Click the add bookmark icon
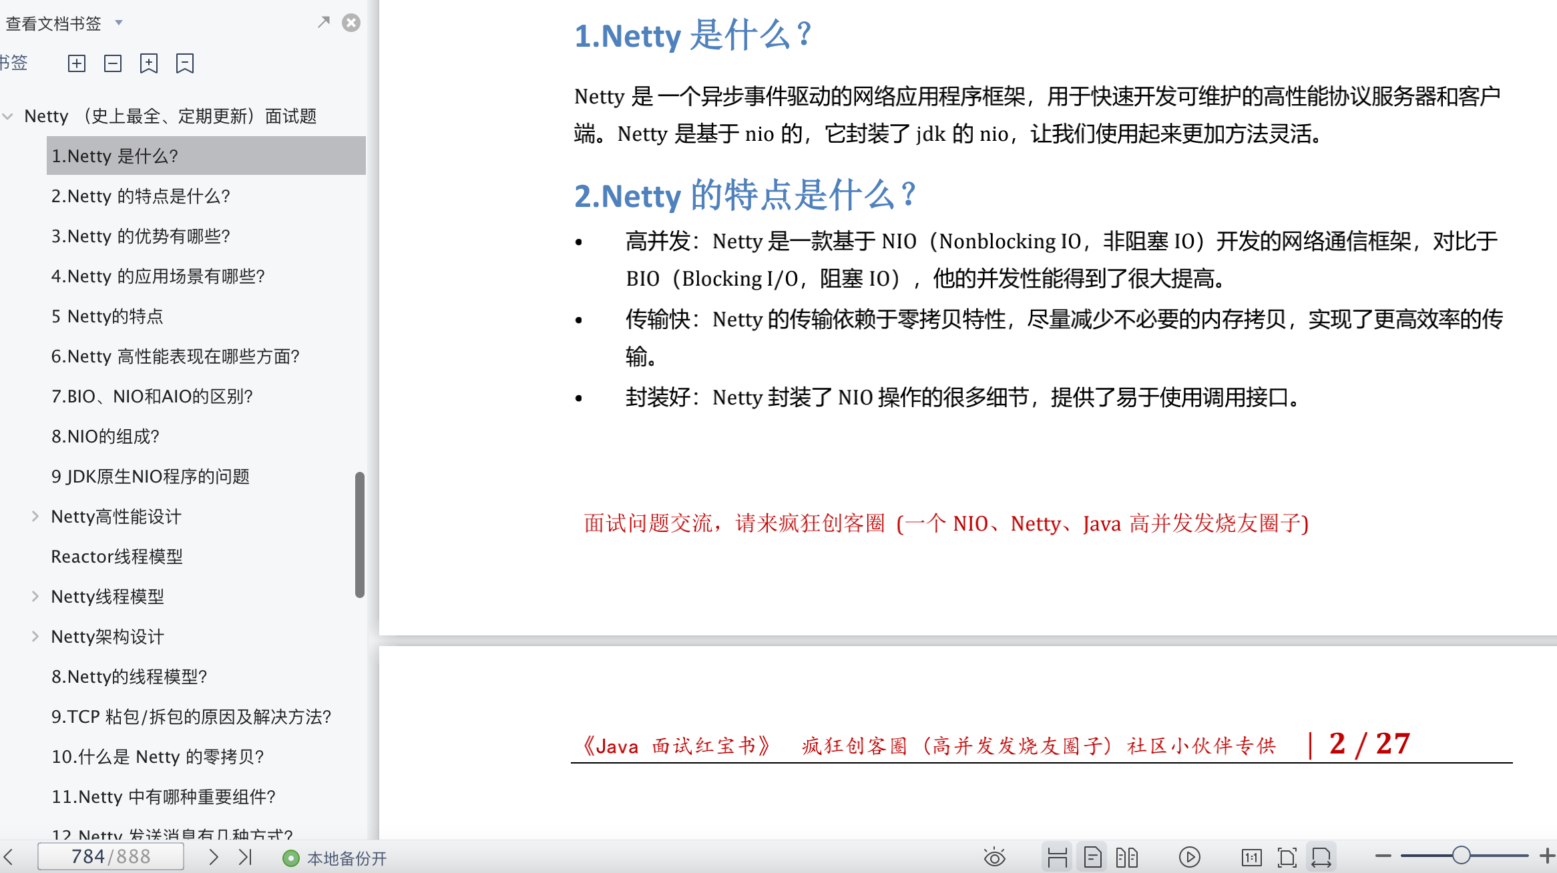Viewport: 1557px width, 873px height. [x=149, y=63]
